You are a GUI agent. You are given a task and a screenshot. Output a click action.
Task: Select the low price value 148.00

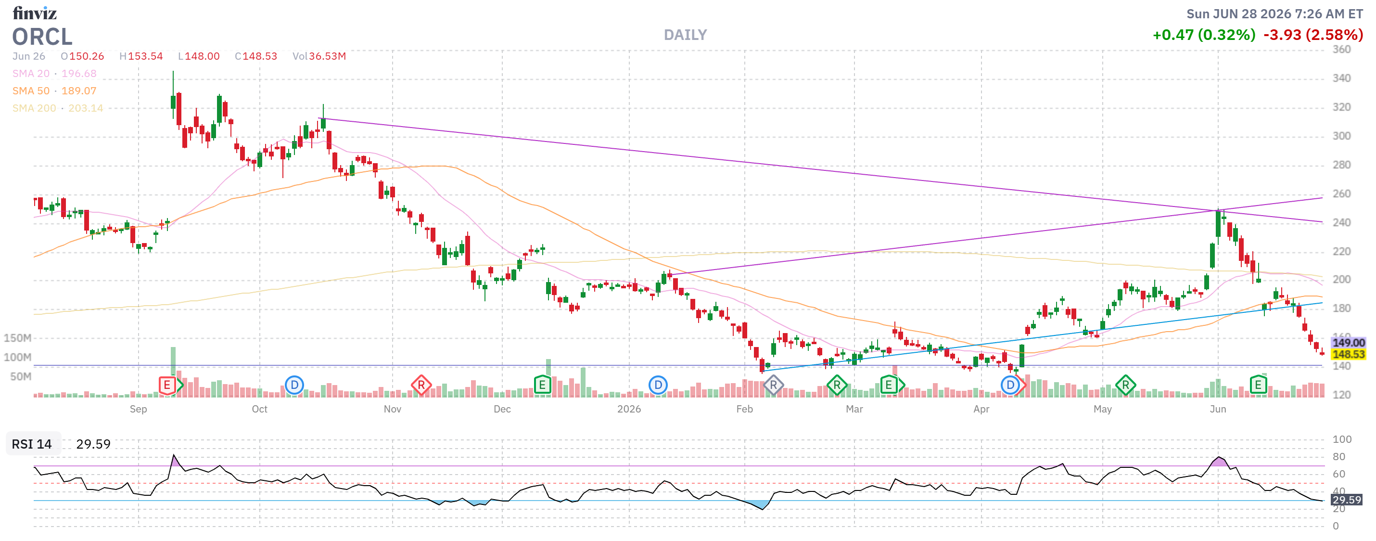click(x=203, y=56)
